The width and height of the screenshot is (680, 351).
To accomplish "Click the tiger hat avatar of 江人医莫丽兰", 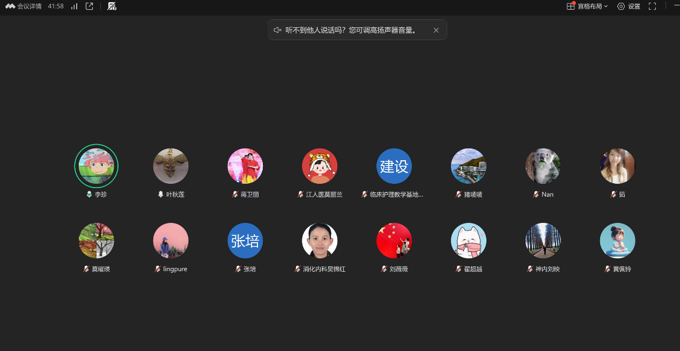I will [x=320, y=166].
